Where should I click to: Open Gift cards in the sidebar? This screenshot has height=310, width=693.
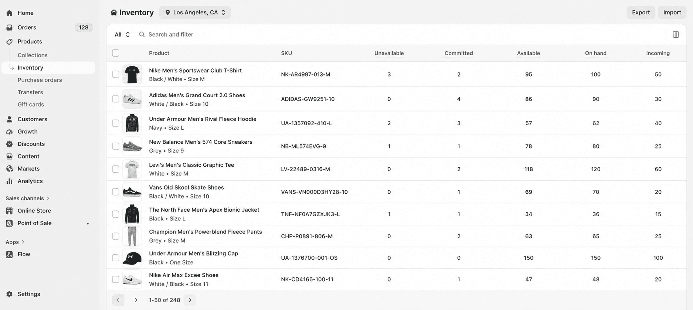pos(31,105)
